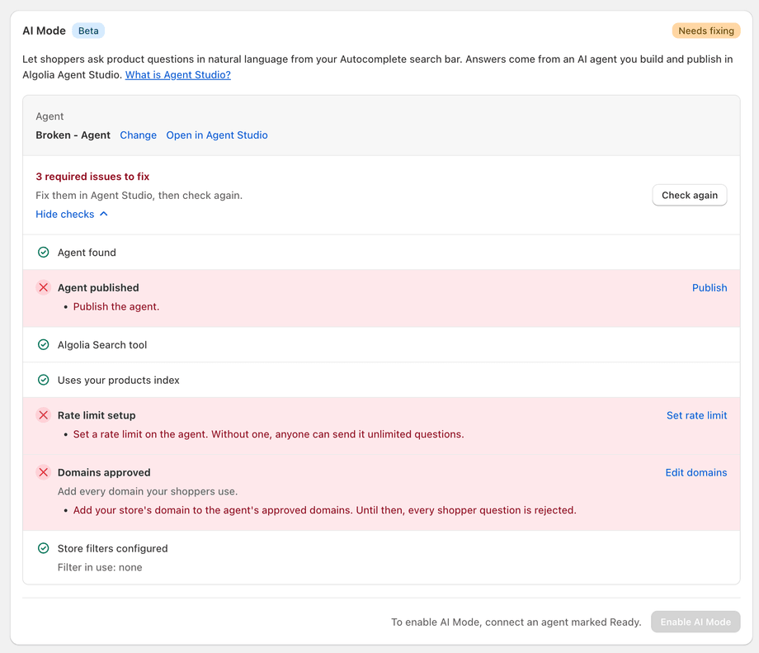Click the check icon beside Store filters configured

[43, 548]
